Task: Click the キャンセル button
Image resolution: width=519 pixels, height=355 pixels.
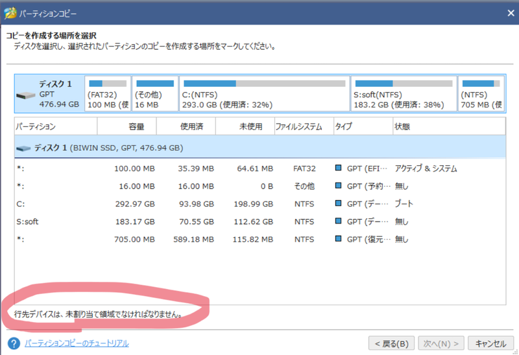Action: 490,343
